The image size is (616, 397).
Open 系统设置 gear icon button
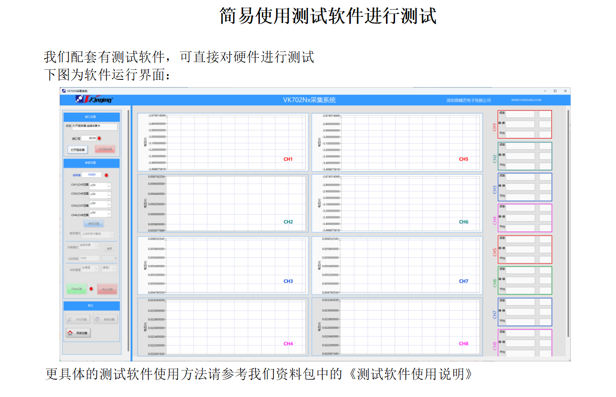tap(105, 319)
